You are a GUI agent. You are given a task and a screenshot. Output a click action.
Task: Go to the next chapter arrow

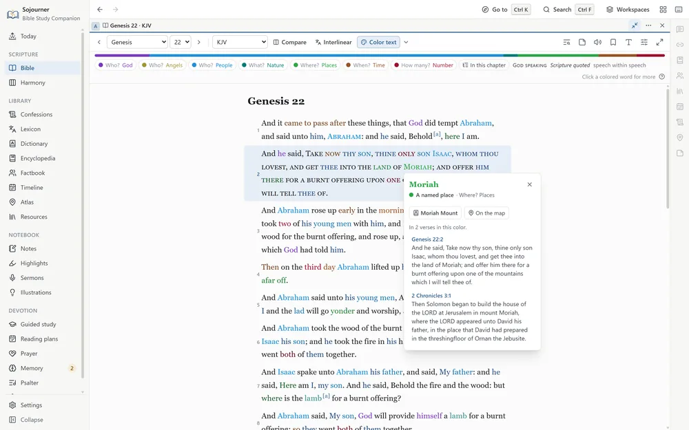[x=198, y=42]
